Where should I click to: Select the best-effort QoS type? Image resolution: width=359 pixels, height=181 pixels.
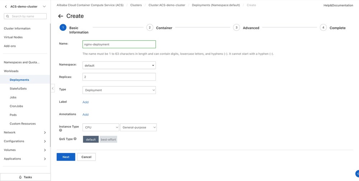tap(108, 139)
